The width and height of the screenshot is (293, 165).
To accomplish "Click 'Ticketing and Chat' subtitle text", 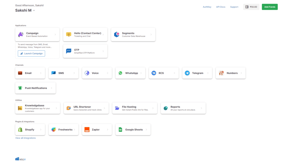I will [82, 36].
